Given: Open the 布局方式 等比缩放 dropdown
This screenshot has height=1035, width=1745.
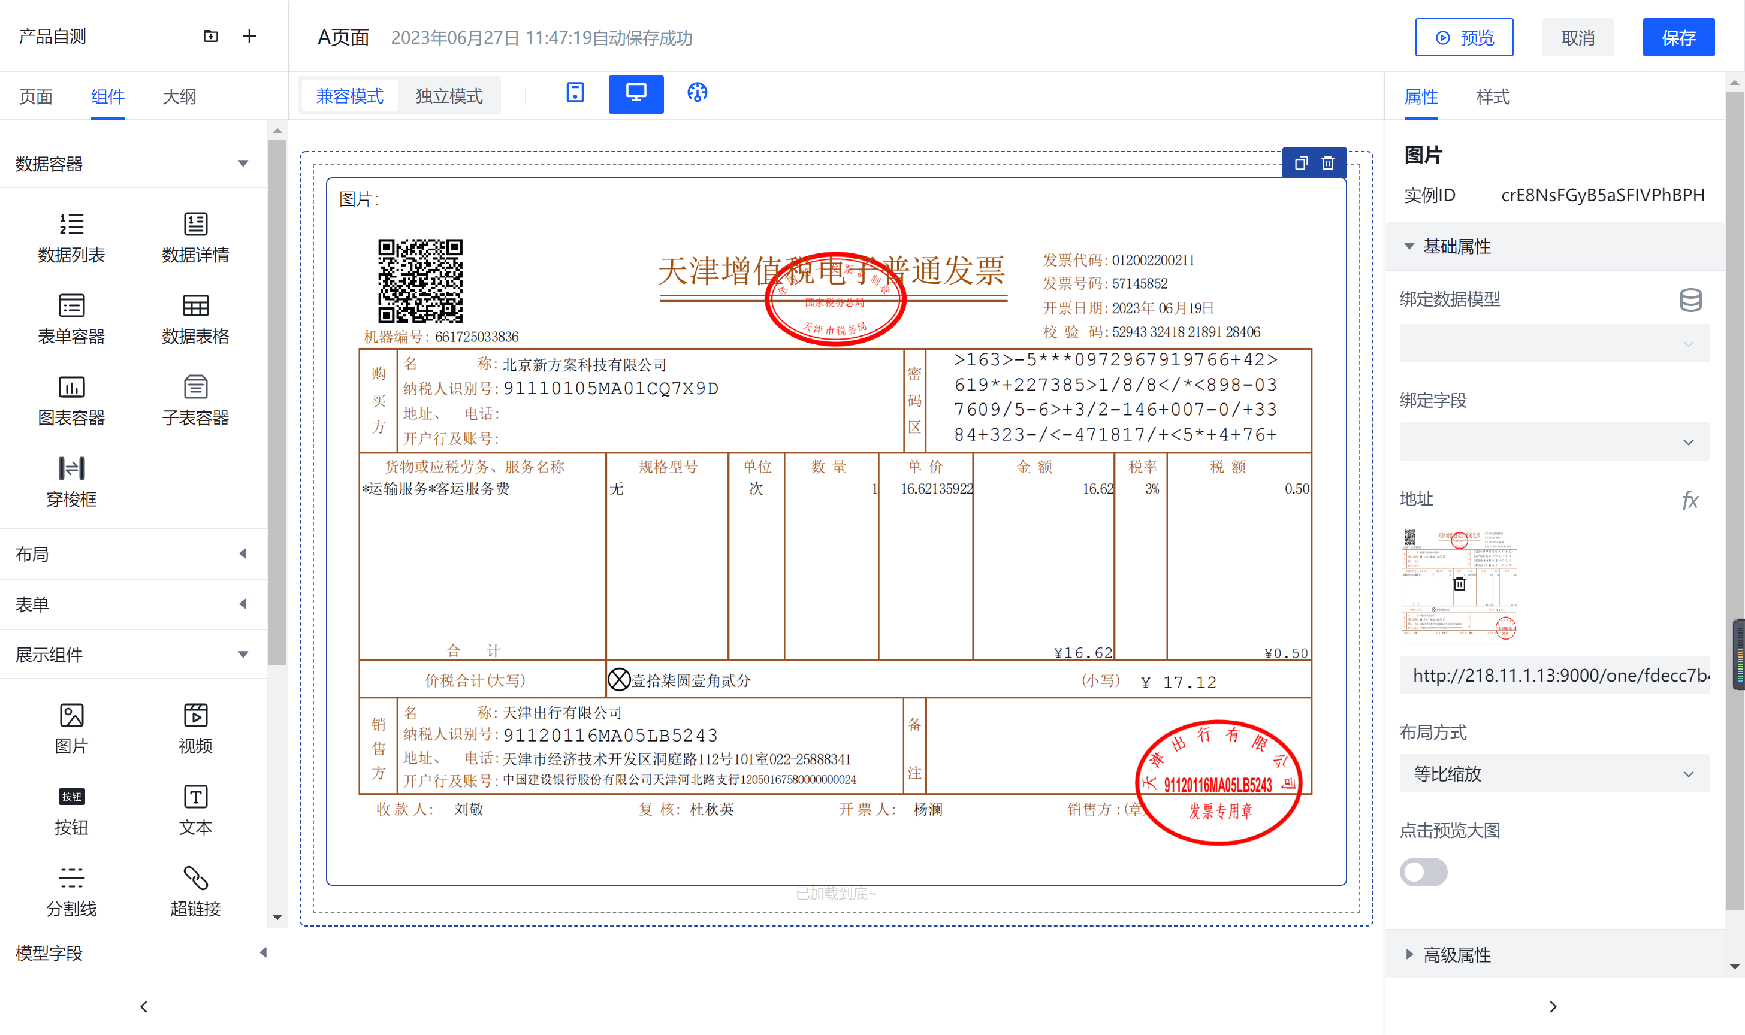Looking at the screenshot, I should [1554, 773].
